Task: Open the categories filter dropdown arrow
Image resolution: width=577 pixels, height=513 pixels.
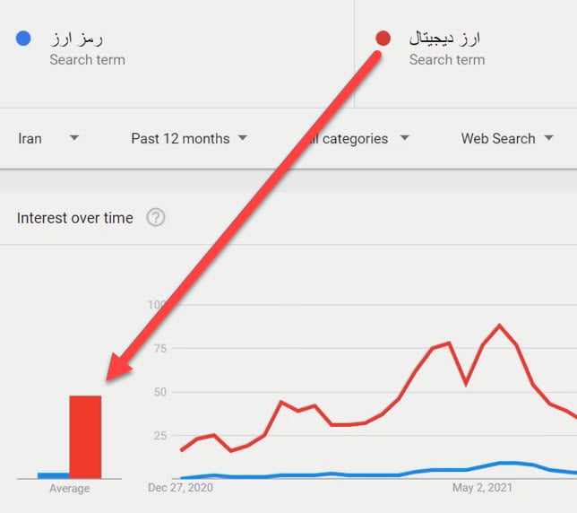Action: pyautogui.click(x=404, y=138)
